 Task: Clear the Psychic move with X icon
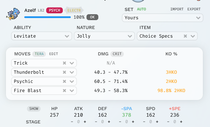tap(64, 81)
